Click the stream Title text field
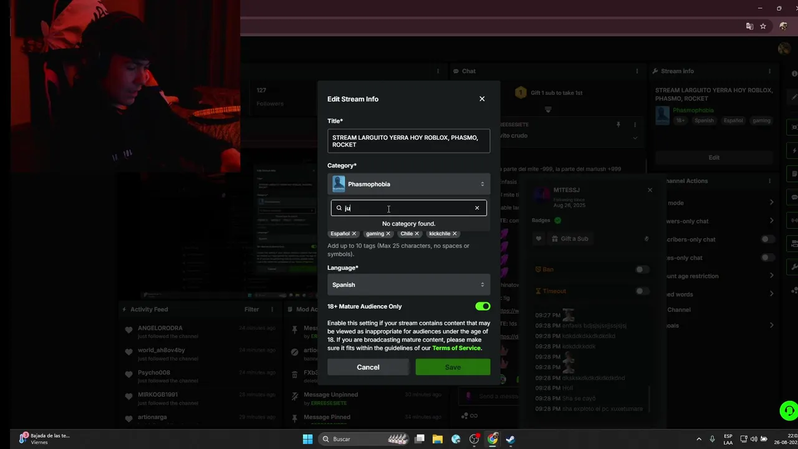Screen dimensions: 798x449 [x=408, y=141]
